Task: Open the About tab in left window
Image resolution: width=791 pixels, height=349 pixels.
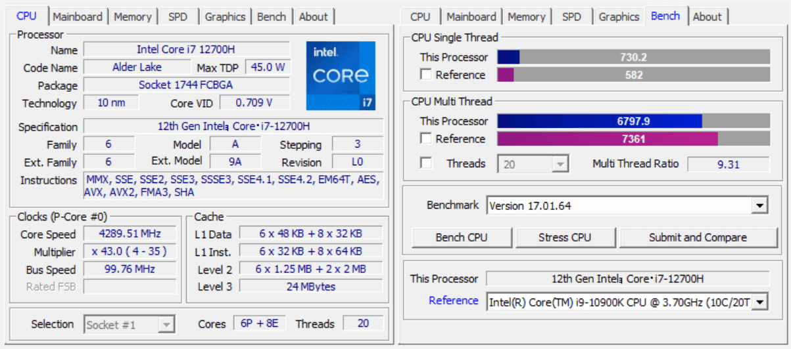Action: 314,16
